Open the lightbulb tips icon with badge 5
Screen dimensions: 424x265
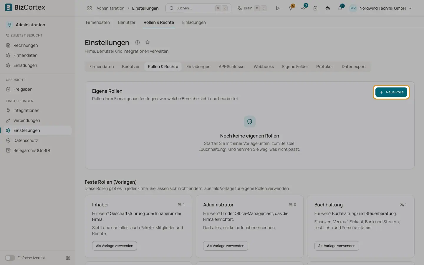(291, 8)
